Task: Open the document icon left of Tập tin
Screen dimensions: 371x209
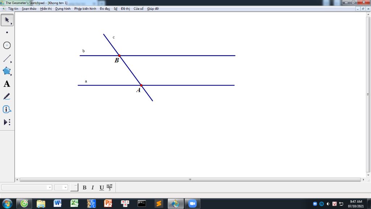Action: pyautogui.click(x=4, y=9)
